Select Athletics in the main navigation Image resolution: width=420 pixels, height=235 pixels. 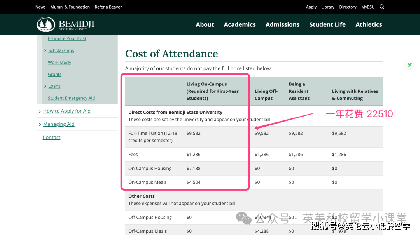(x=369, y=24)
